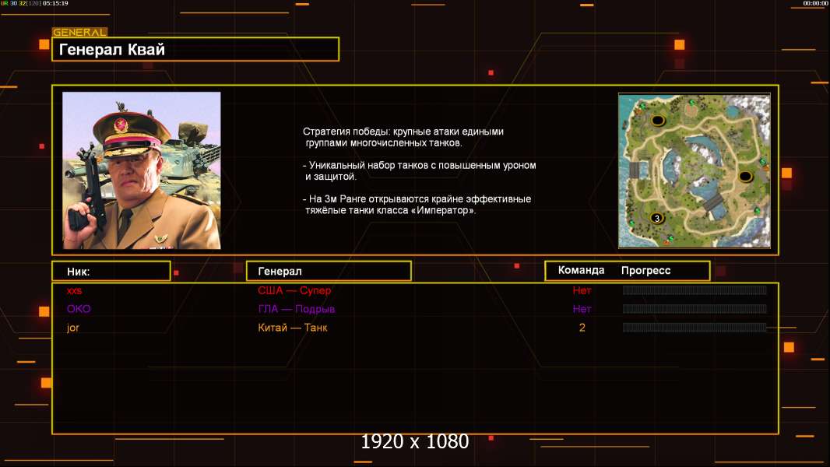Click the green supply icon at minimap's top center
The height and width of the screenshot is (467, 830).
pyautogui.click(x=691, y=103)
